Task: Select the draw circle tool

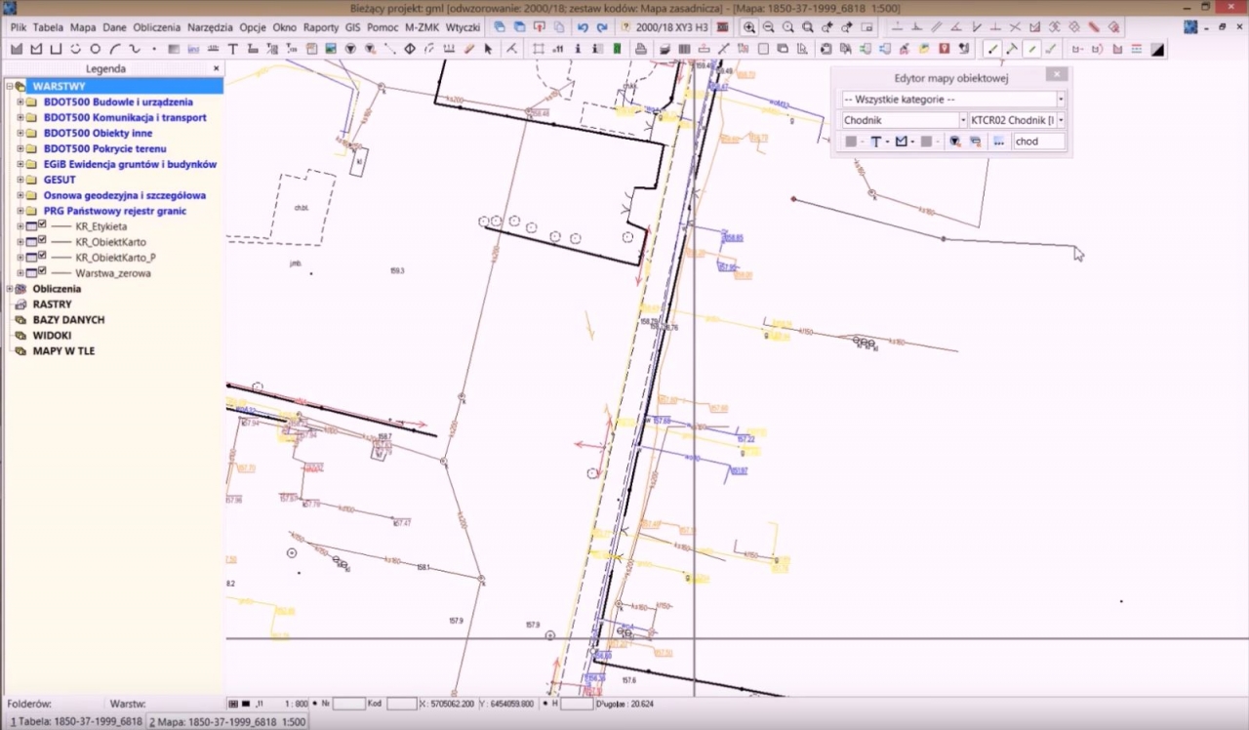Action: [x=95, y=49]
